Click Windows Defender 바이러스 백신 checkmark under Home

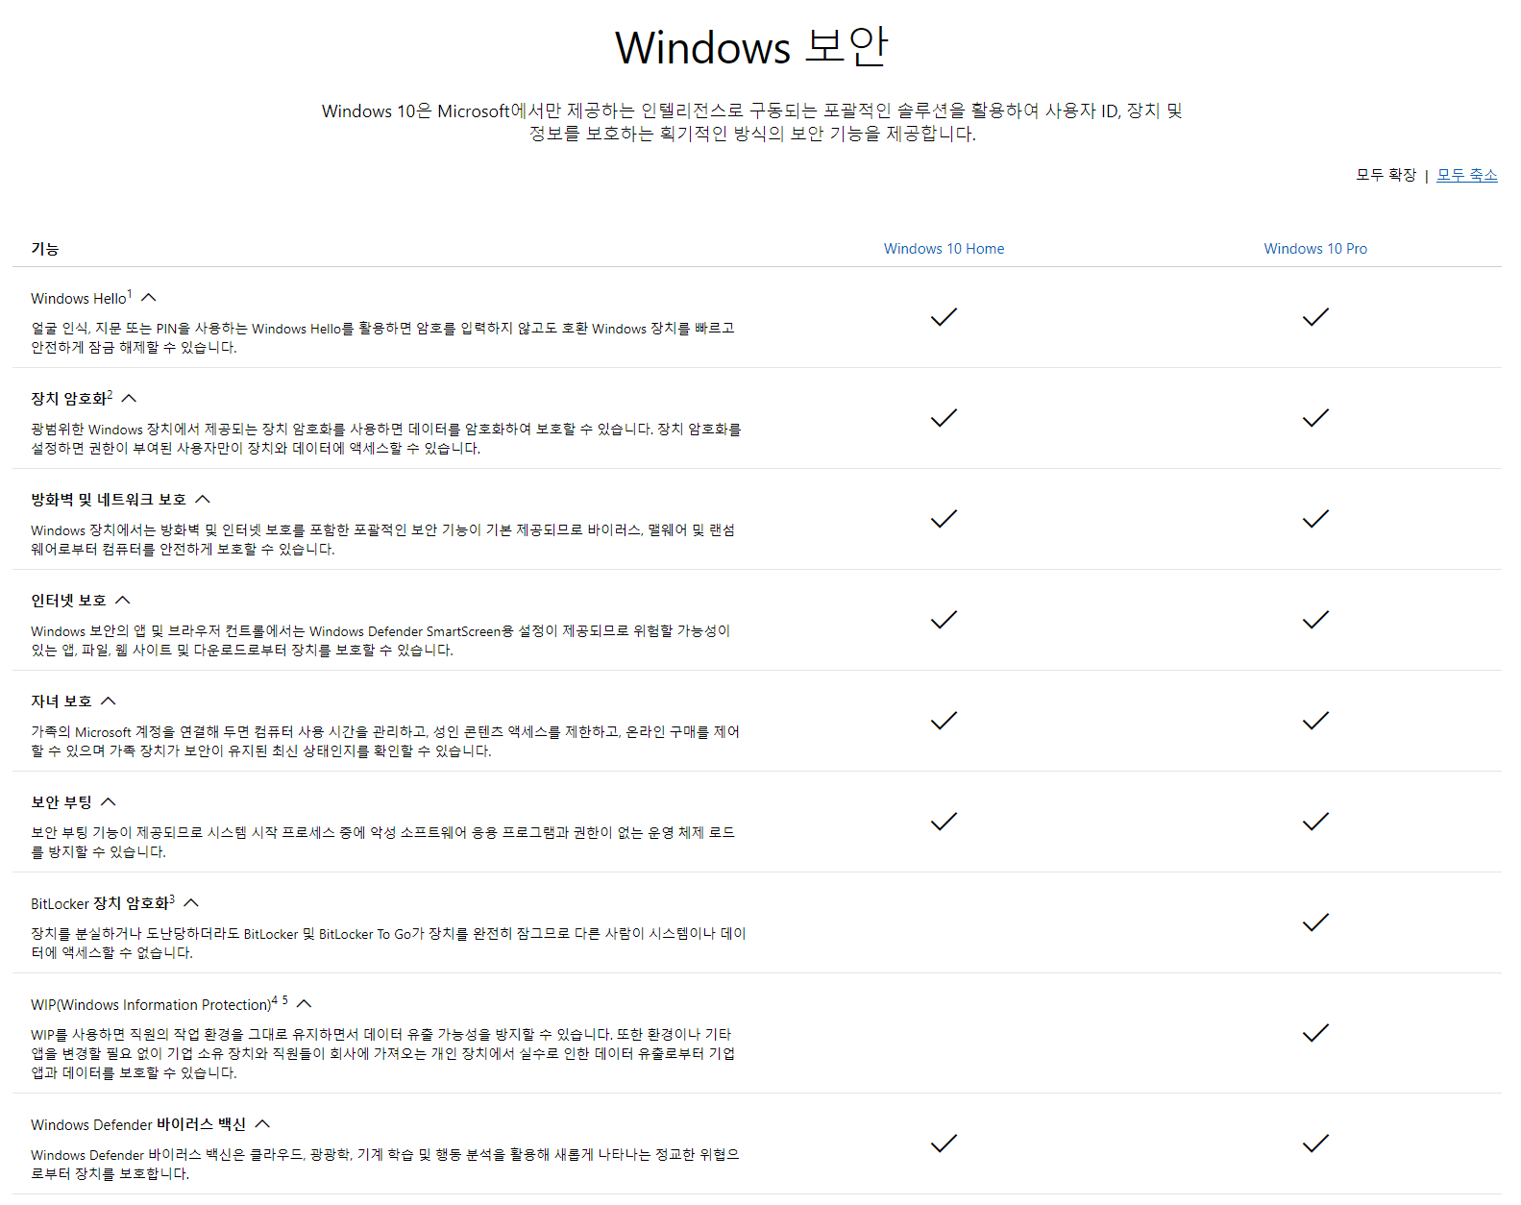point(944,1144)
